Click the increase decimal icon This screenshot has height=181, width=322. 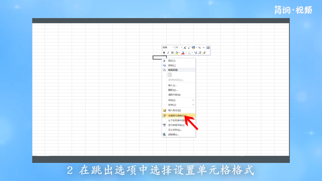(196, 53)
